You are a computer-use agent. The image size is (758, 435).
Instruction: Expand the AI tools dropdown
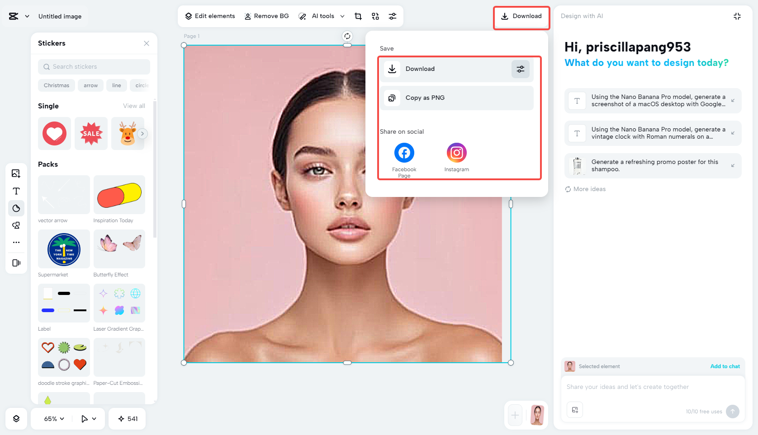[342, 16]
